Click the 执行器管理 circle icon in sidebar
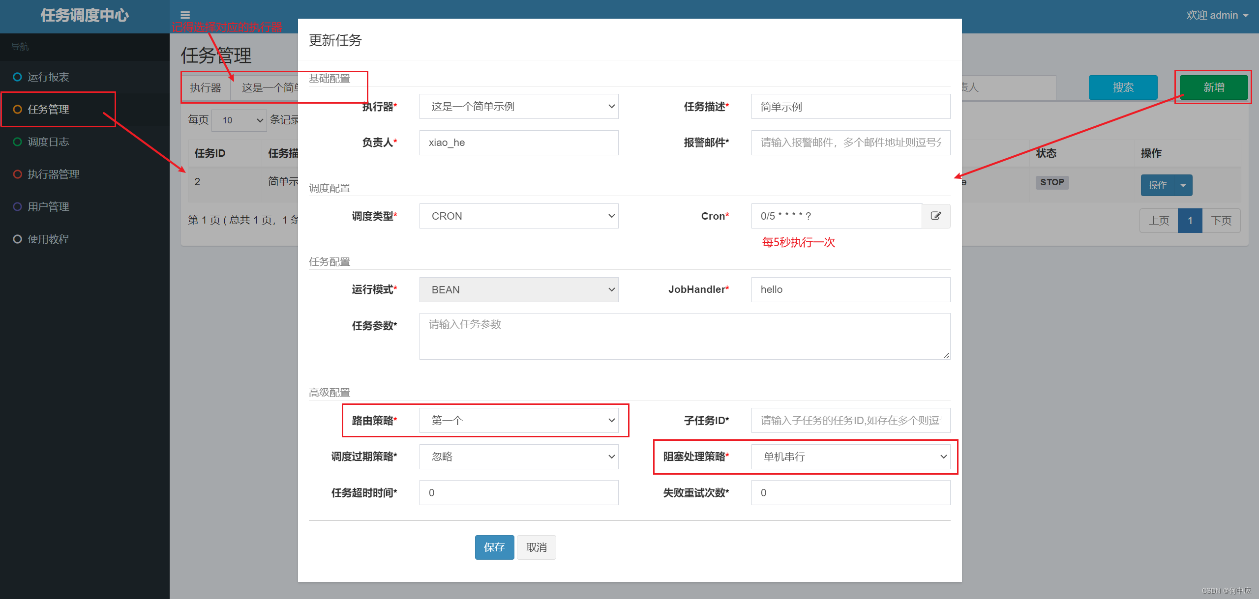Viewport: 1259px width, 599px height. (17, 174)
